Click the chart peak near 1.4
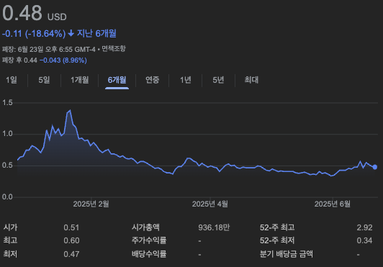 tap(71, 110)
